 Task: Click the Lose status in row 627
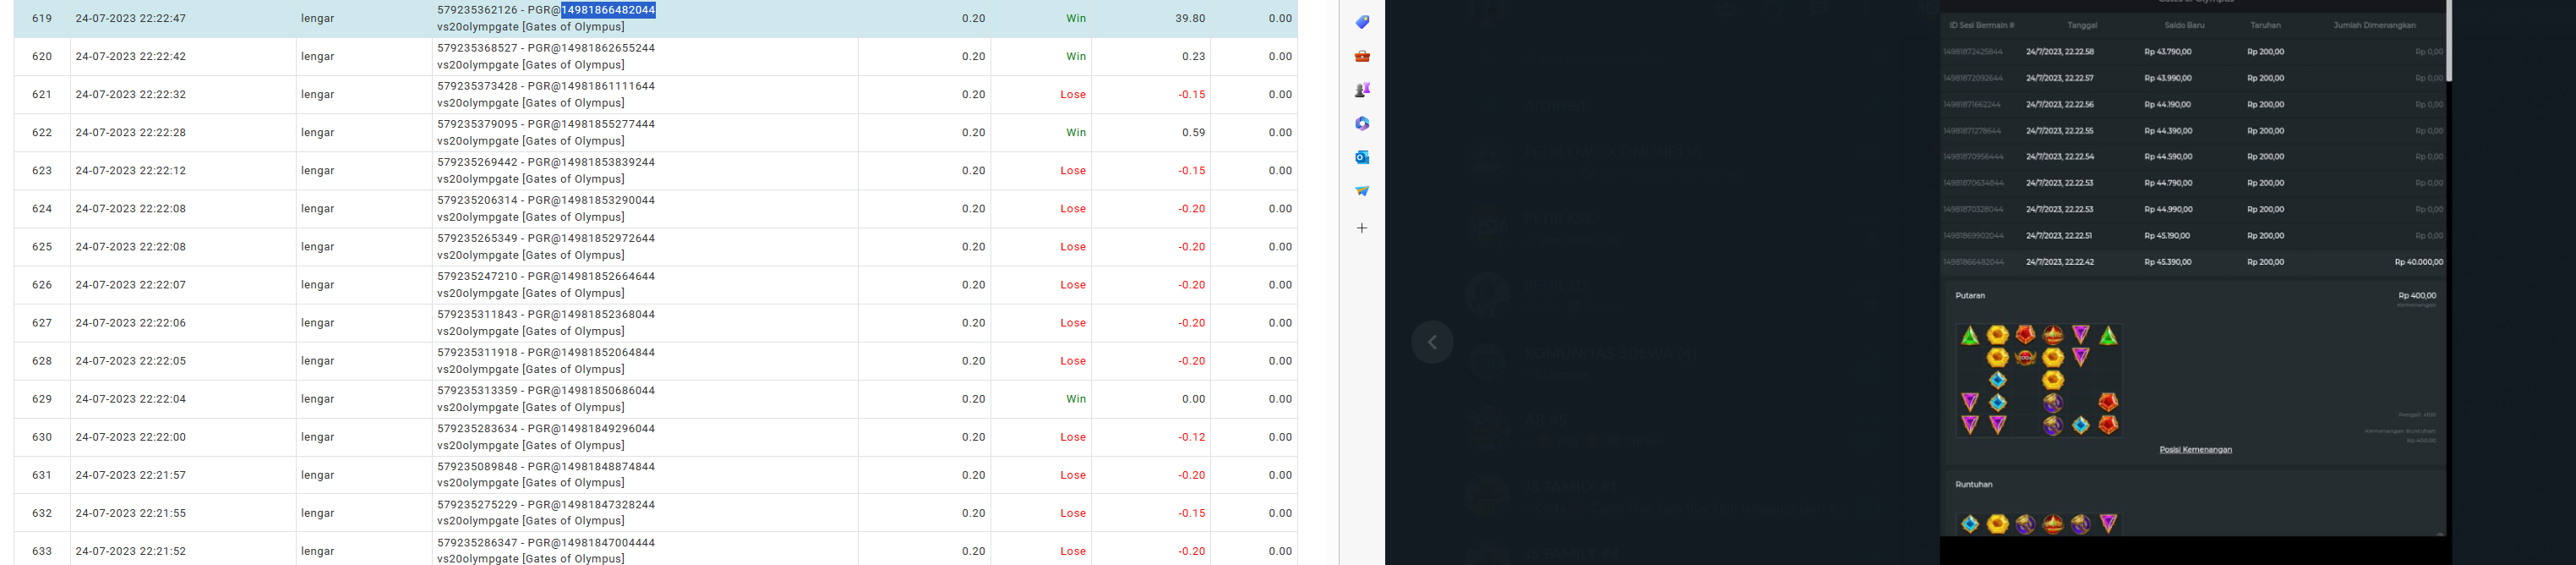[1073, 322]
